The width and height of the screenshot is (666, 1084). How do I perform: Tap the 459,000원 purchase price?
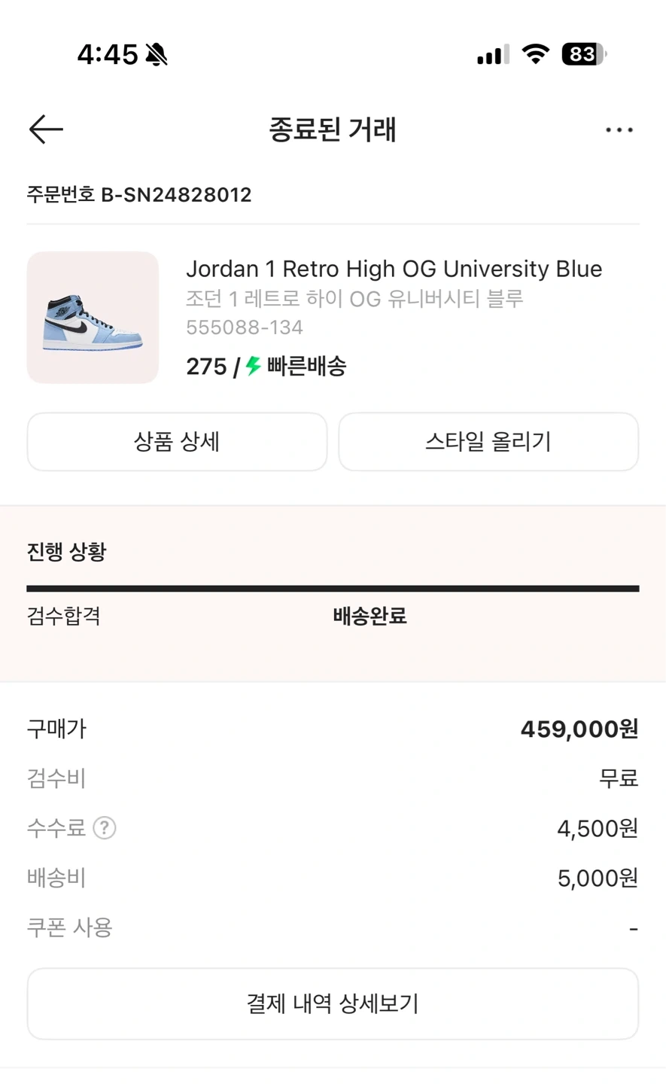(579, 729)
